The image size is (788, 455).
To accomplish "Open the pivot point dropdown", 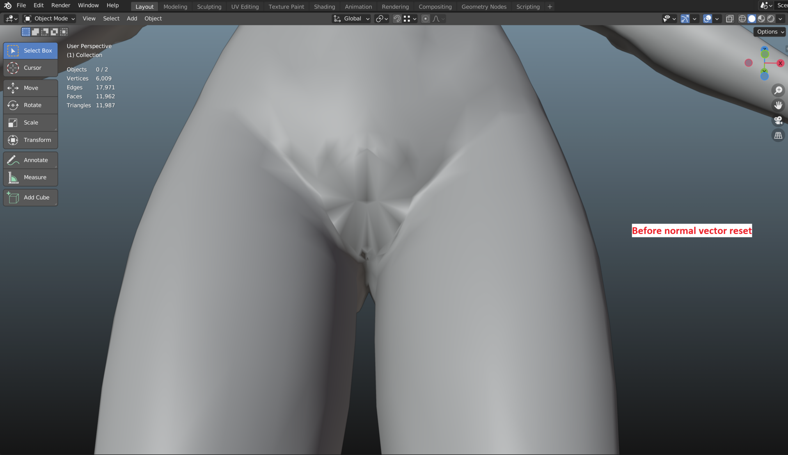I will 382,19.
